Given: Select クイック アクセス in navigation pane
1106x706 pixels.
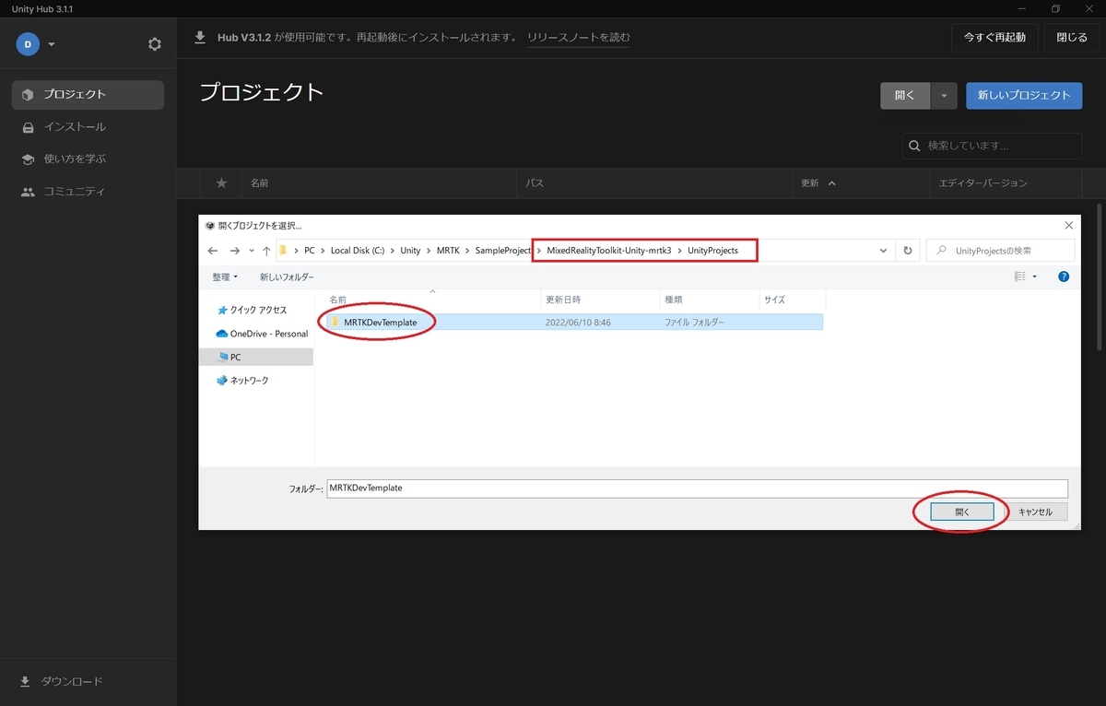Looking at the screenshot, I should [252, 310].
